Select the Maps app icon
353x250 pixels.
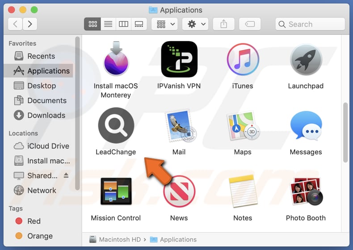[243, 126]
